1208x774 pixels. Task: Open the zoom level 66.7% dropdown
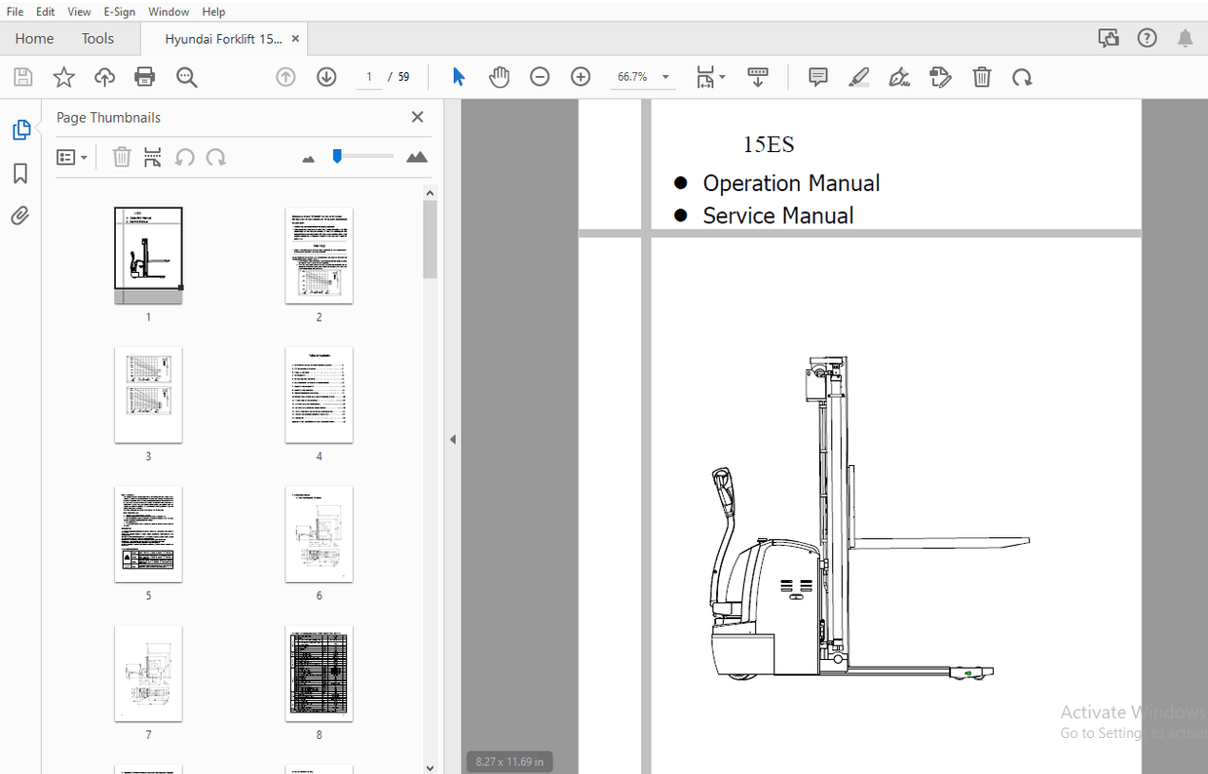click(x=665, y=77)
